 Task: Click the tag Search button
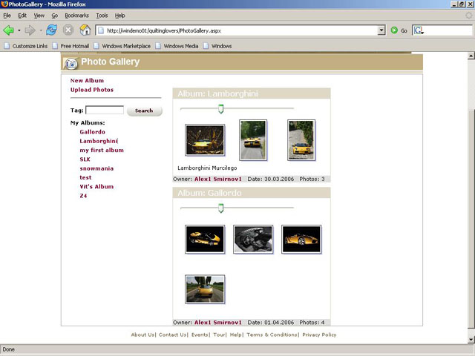coord(144,111)
